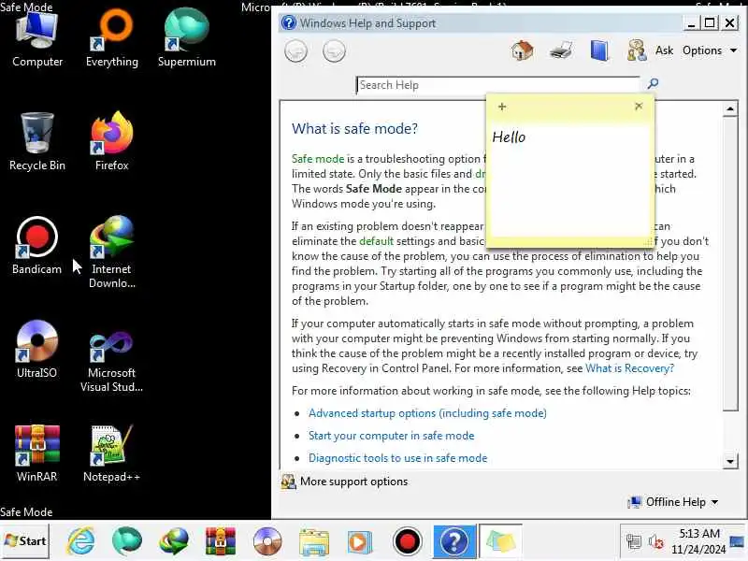Click the Back arrow in Help

click(x=295, y=51)
